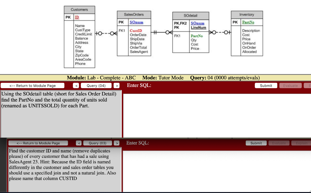Click the previous-query arrow for Query (03)
The height and width of the screenshot is (193, 311).
coord(79,143)
